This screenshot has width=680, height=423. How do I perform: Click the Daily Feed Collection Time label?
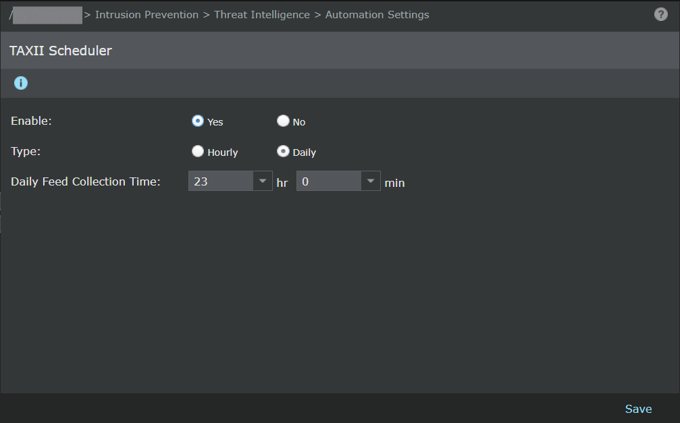(86, 181)
